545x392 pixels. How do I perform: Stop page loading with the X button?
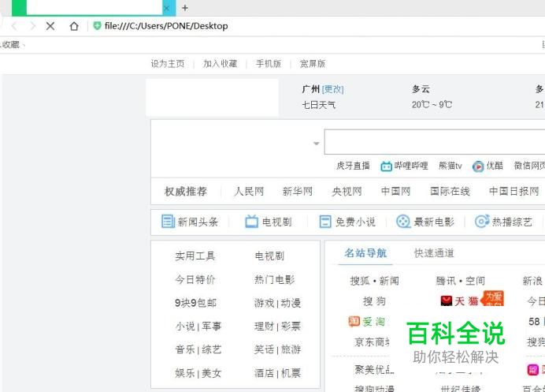(x=50, y=26)
